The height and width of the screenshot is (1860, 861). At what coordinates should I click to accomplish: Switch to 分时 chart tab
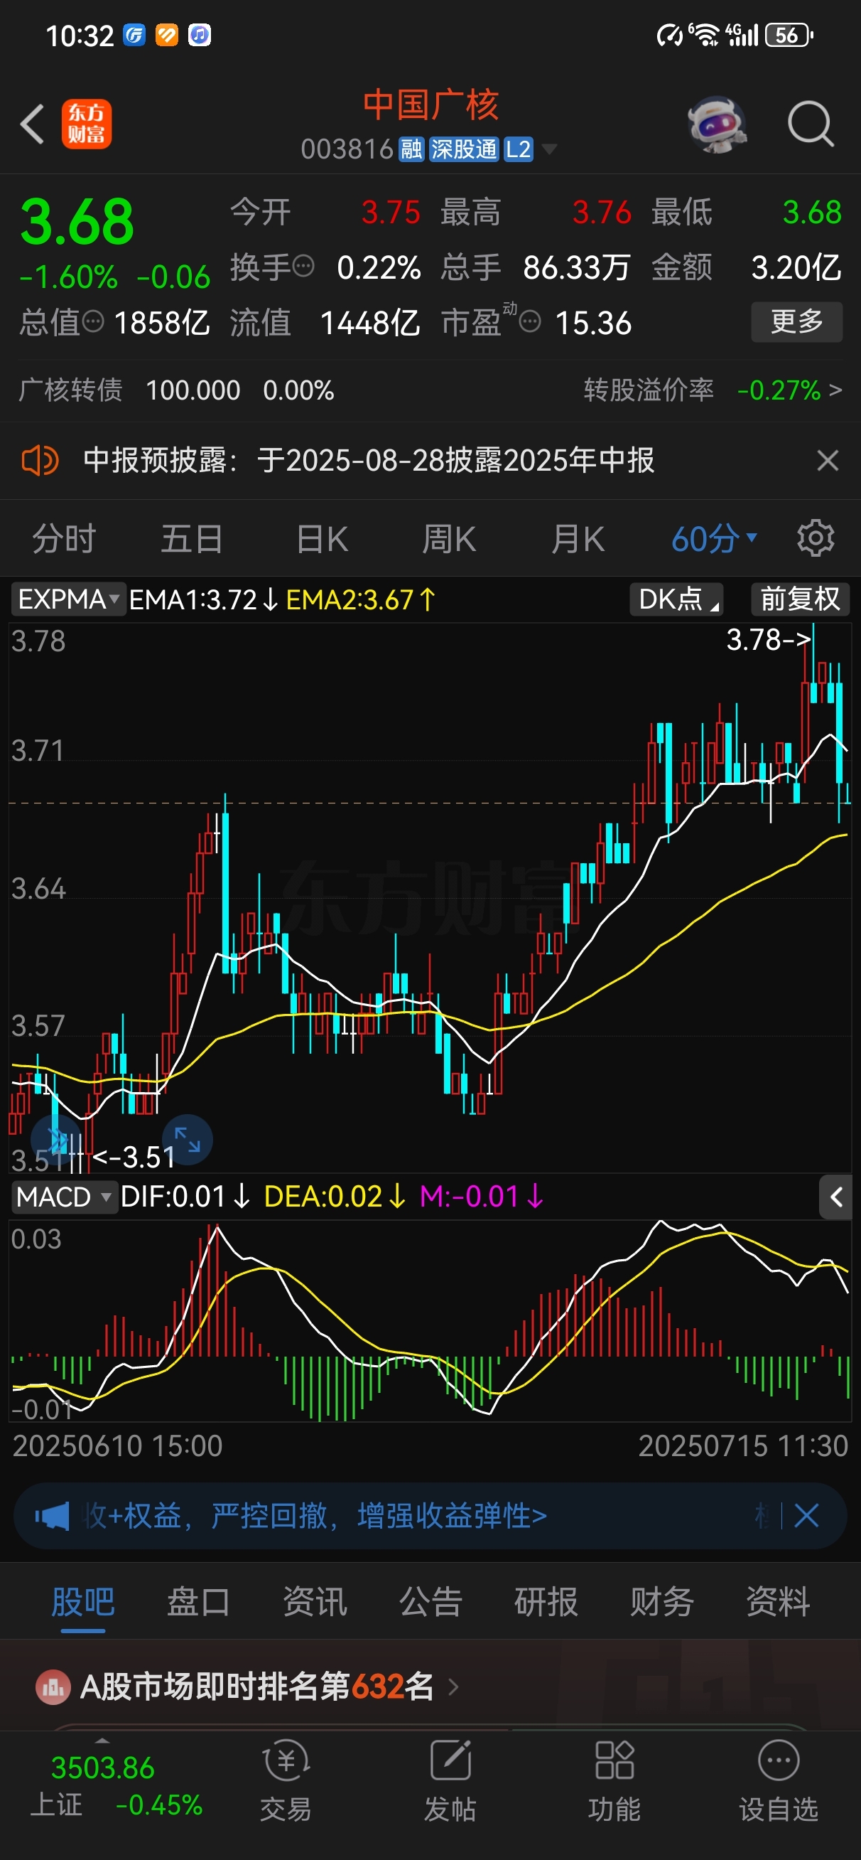63,539
